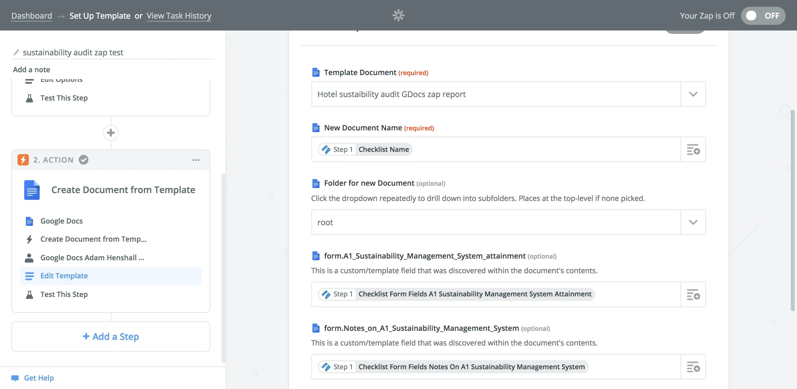Open the action step three-dots menu

(196, 160)
